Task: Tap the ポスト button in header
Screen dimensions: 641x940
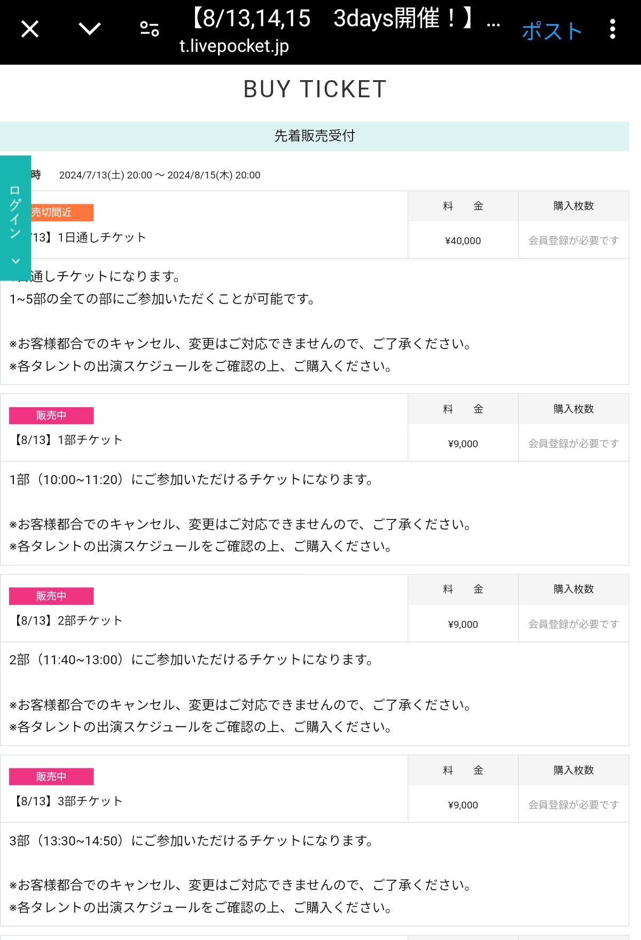Action: (x=552, y=31)
